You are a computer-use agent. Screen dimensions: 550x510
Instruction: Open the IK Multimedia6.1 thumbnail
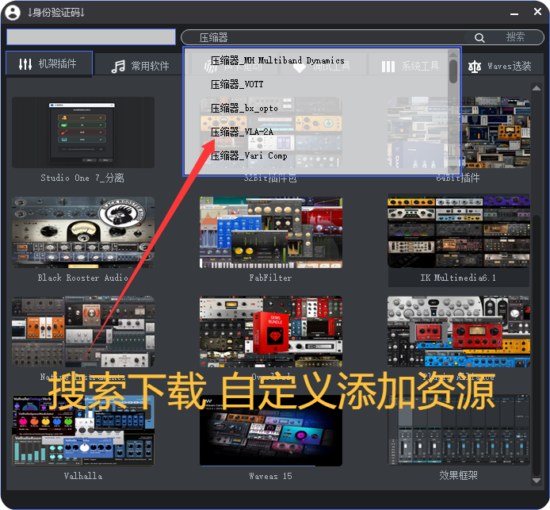(458, 232)
